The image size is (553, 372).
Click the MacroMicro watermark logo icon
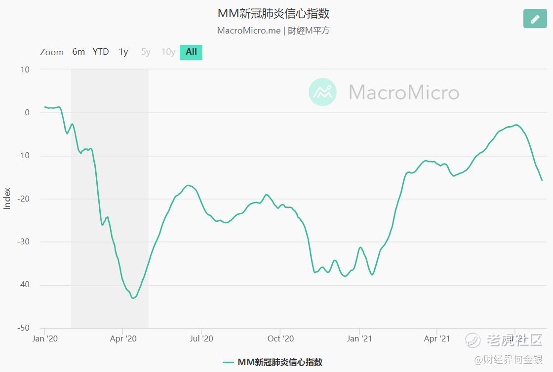(322, 92)
